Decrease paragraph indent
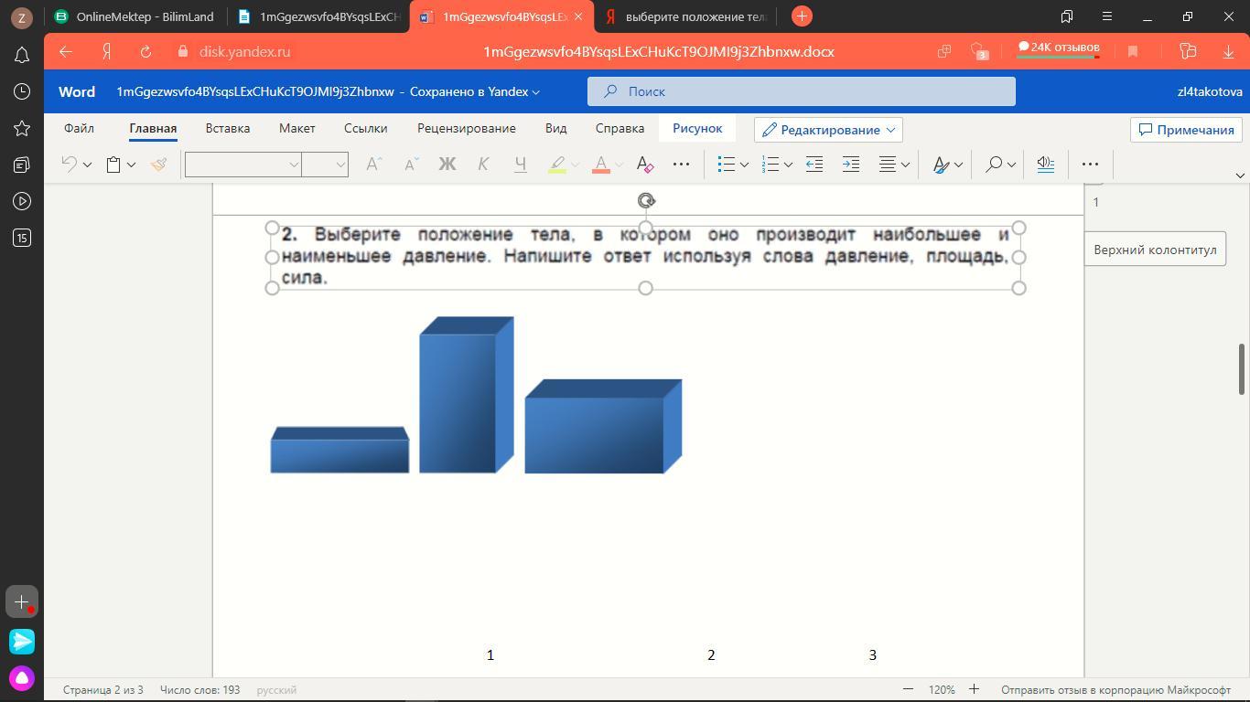The image size is (1250, 702). [814, 165]
